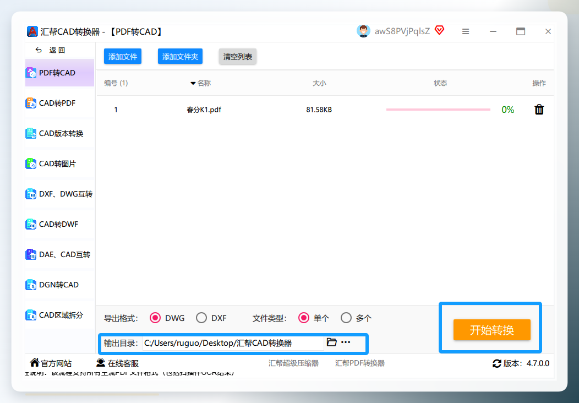Click the output directory path field
The height and width of the screenshot is (403, 579).
click(233, 343)
